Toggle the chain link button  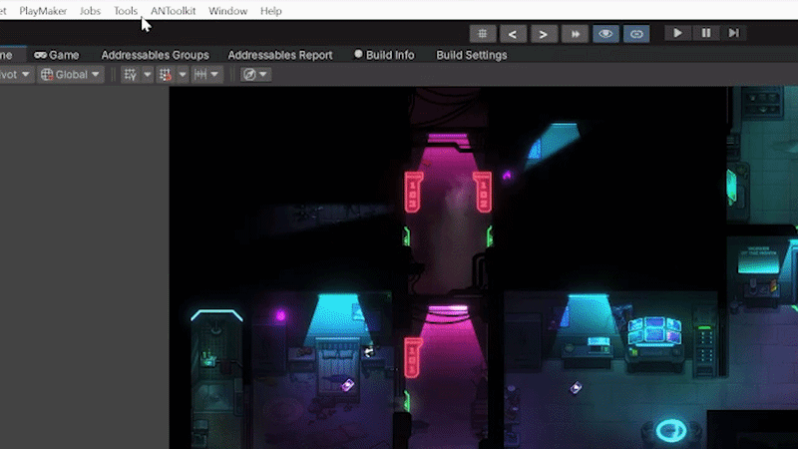pos(635,34)
